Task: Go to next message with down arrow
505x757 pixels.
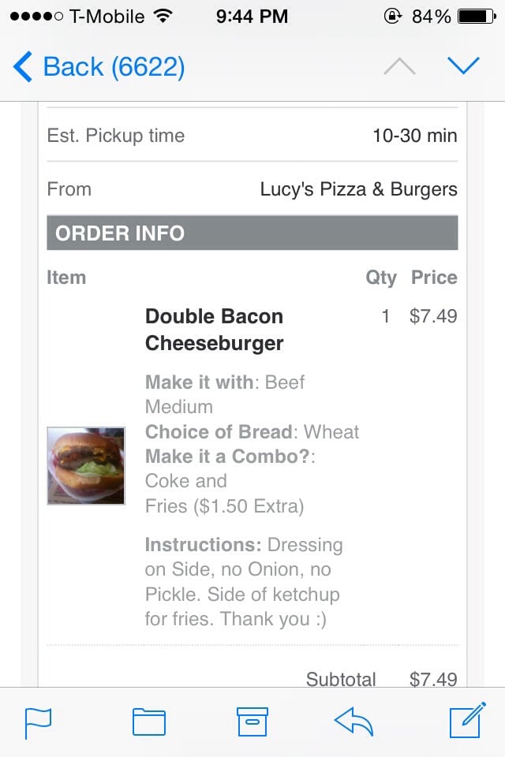Action: (463, 66)
